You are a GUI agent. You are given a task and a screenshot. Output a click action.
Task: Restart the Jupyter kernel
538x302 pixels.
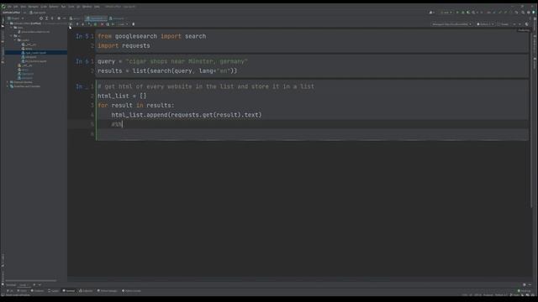coord(108,24)
